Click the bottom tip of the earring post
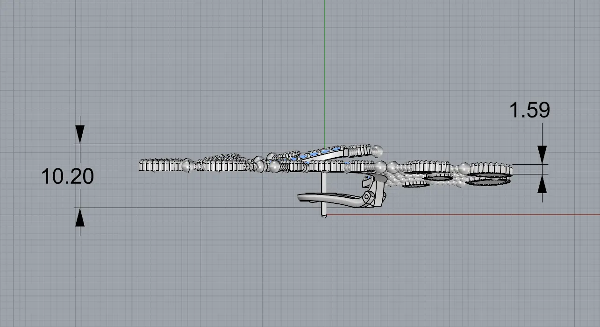Viewport: 600px width, 327px height. coord(323,216)
